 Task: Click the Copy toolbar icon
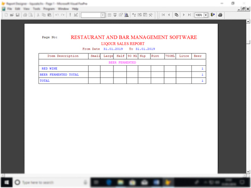point(44,15)
